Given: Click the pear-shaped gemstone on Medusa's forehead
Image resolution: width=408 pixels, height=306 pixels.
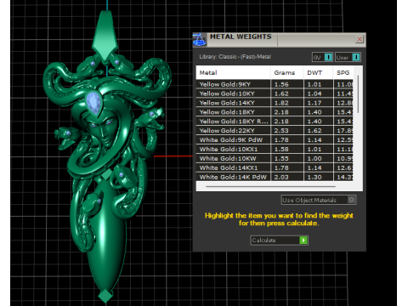Looking at the screenshot, I should click(94, 103).
